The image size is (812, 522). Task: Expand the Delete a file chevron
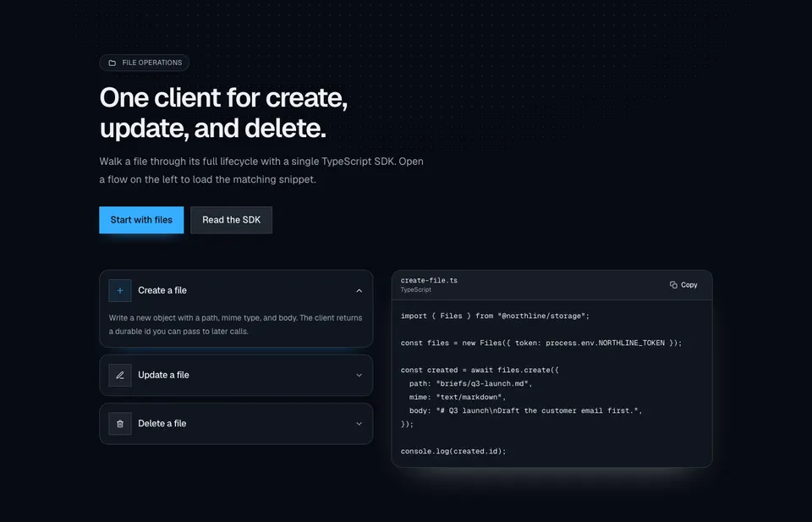[359, 424]
